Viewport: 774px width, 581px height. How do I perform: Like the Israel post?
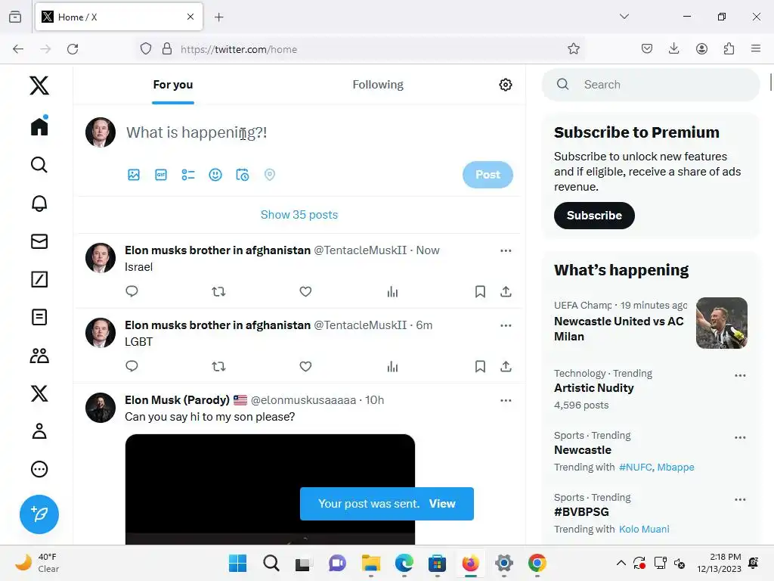pyautogui.click(x=305, y=291)
